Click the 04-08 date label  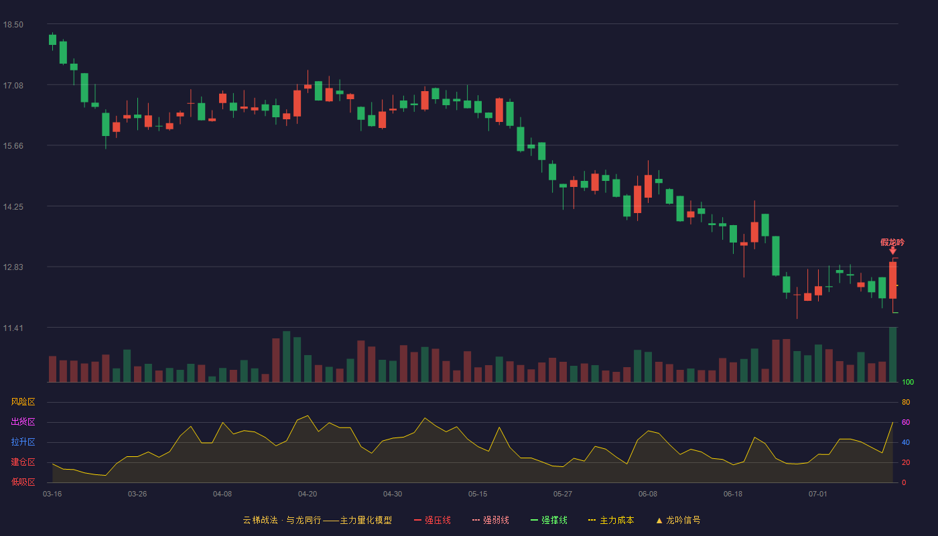coord(222,494)
